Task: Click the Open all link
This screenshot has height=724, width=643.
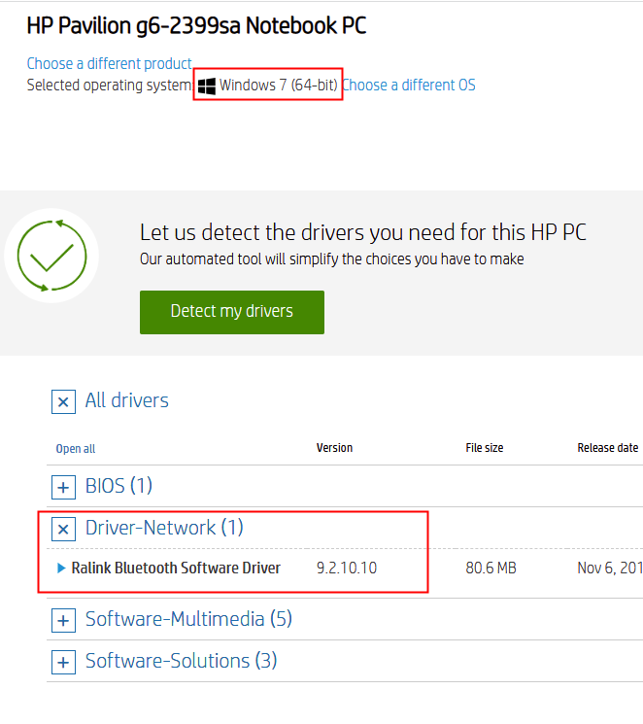Action: click(x=76, y=449)
